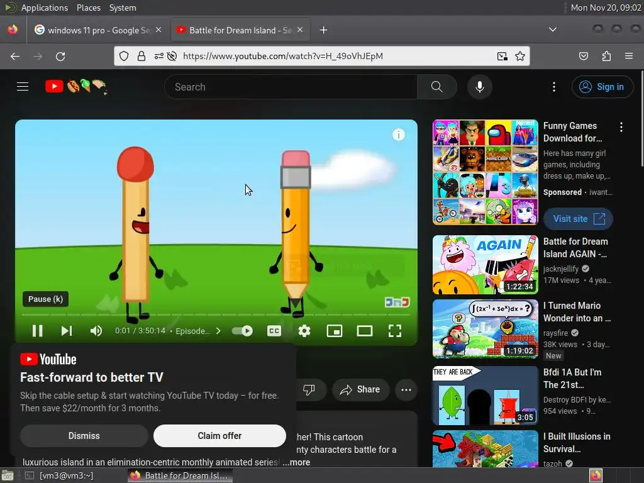Open Bfdi 1A But I'm The 21st video

[485, 396]
